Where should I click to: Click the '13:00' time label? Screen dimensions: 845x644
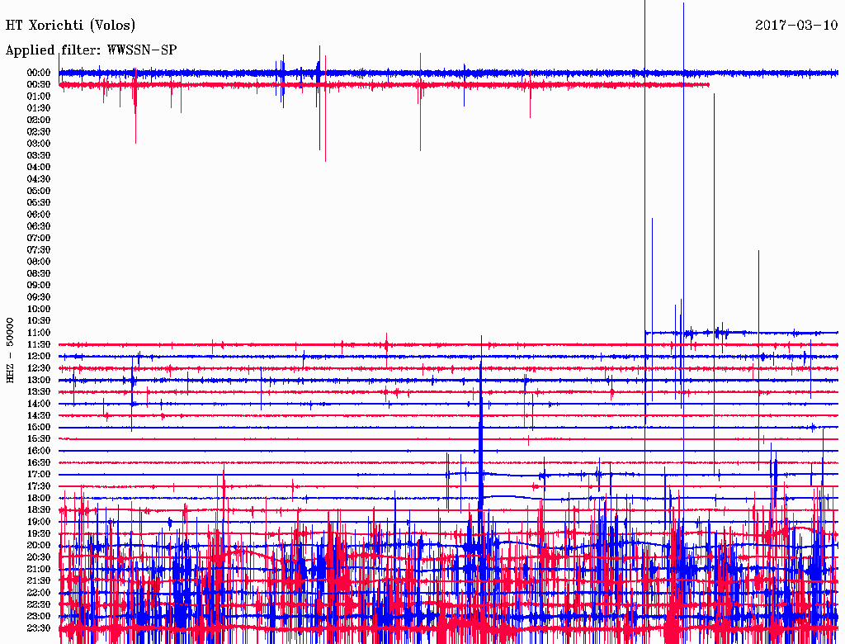(39, 380)
